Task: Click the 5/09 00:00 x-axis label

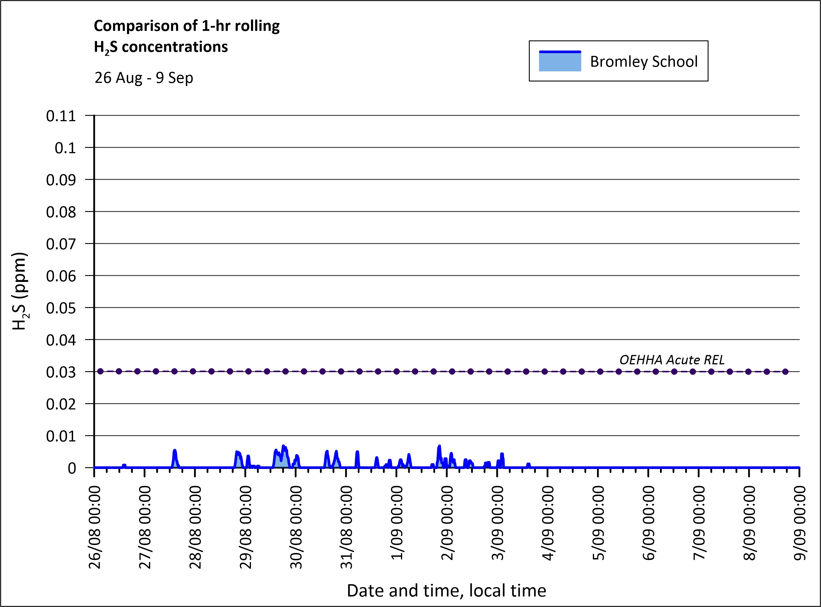Action: [598, 523]
